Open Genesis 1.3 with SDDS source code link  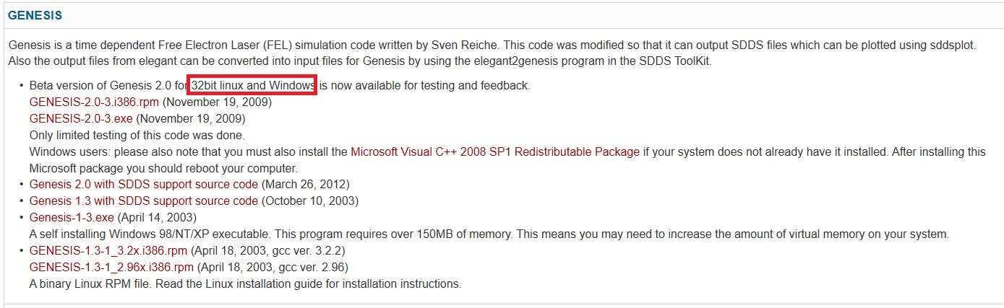coord(143,201)
